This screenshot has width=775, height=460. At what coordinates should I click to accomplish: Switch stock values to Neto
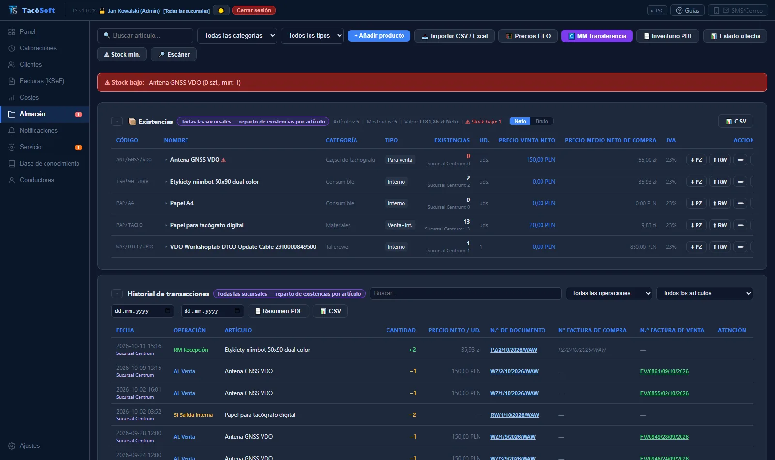coord(520,121)
